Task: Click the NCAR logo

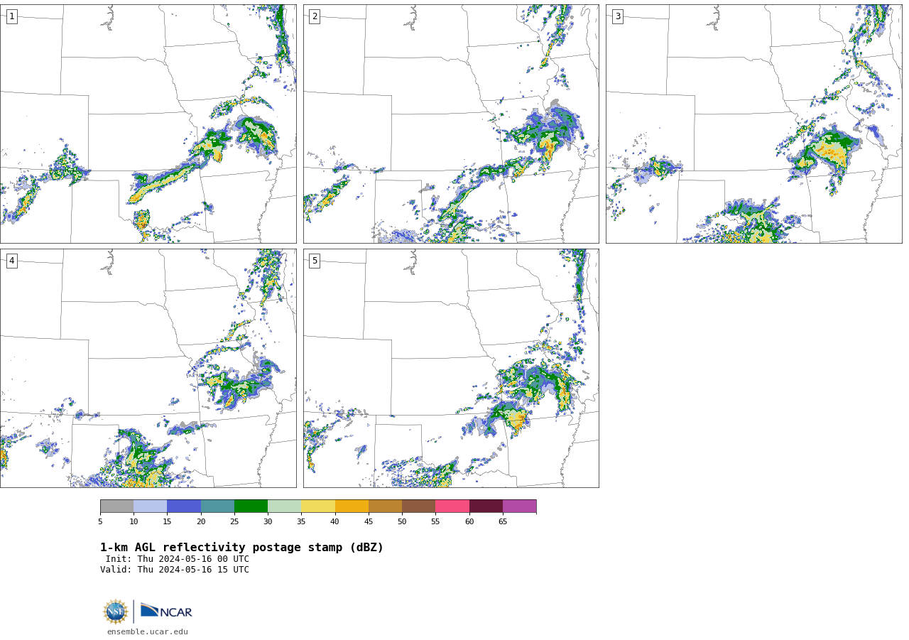Action: 166,611
